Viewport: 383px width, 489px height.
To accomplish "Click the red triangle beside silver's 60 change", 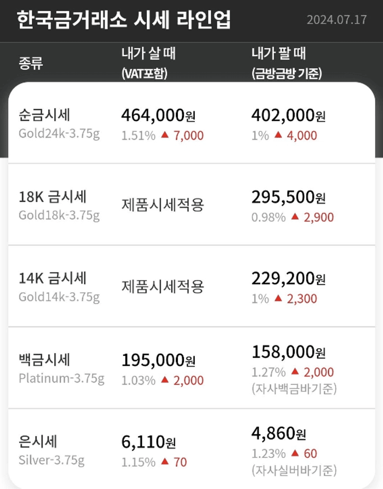I will coord(295,453).
